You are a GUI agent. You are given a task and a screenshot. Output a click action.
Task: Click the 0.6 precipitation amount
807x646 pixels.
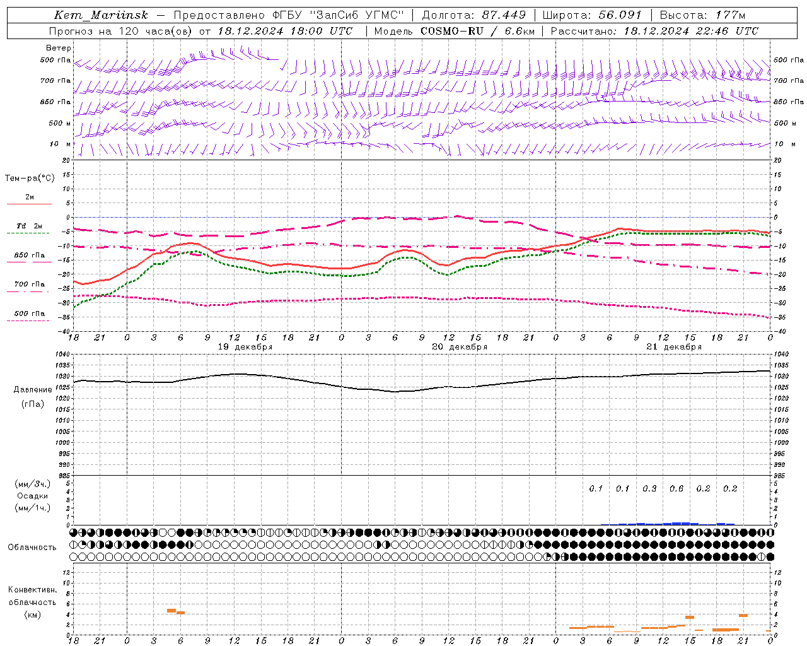coord(676,489)
